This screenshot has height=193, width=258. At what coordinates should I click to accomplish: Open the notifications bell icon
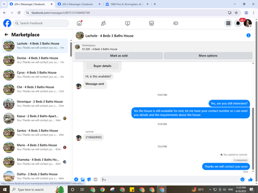pyautogui.click(x=238, y=23)
